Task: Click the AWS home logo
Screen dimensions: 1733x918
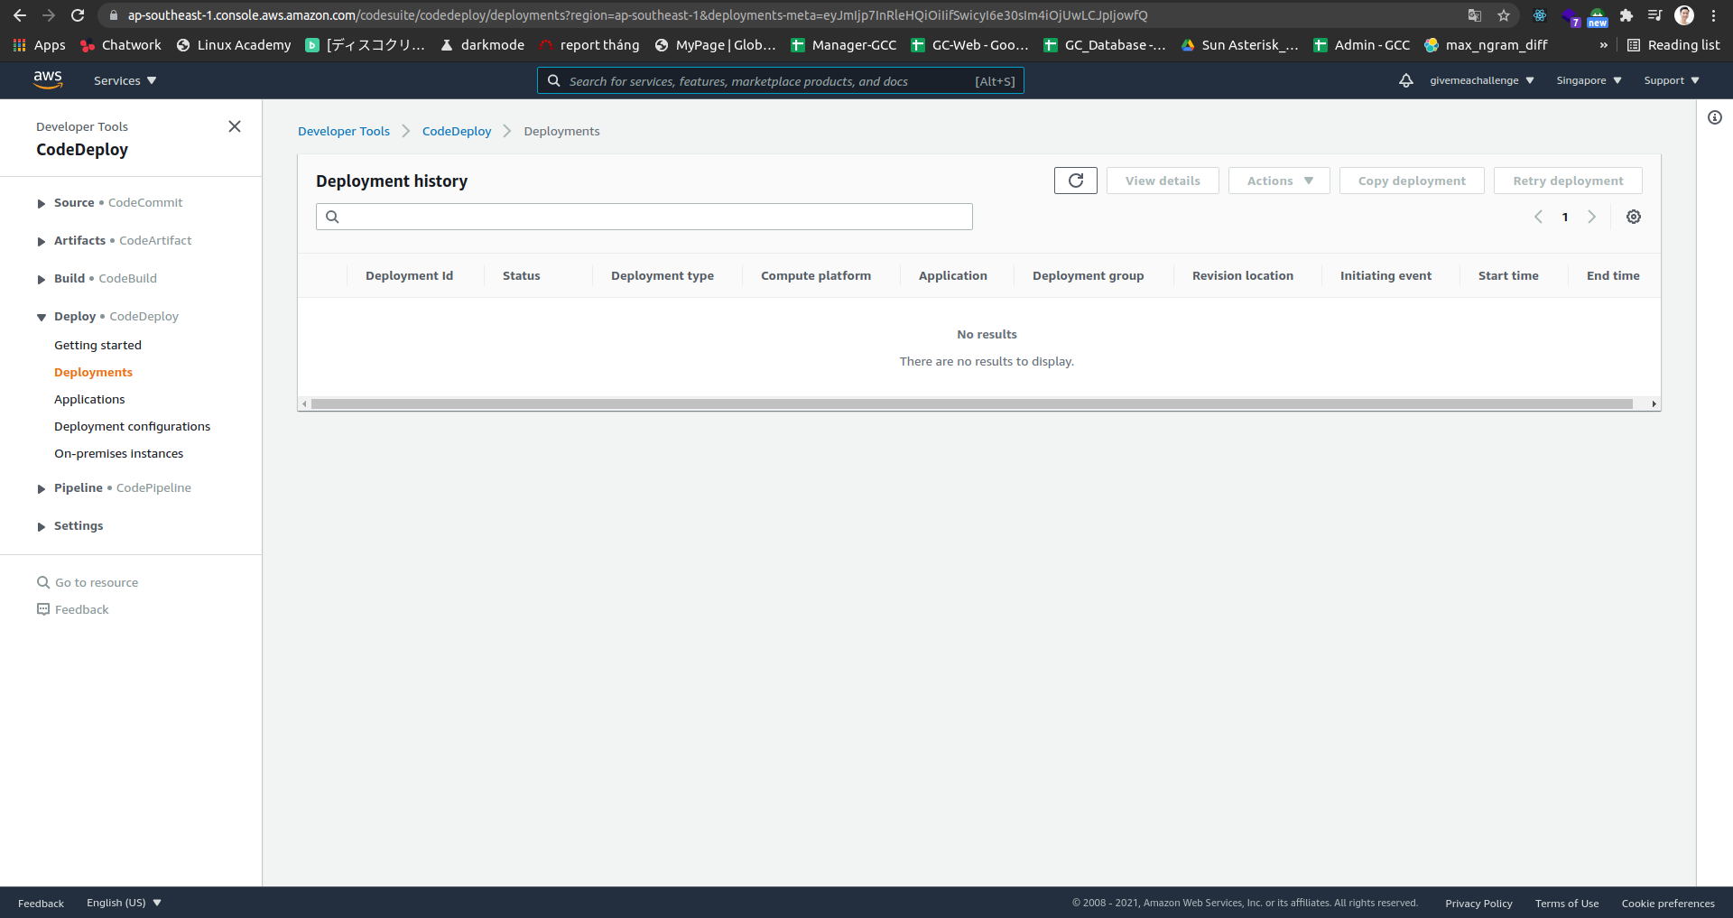Action: pos(49,79)
